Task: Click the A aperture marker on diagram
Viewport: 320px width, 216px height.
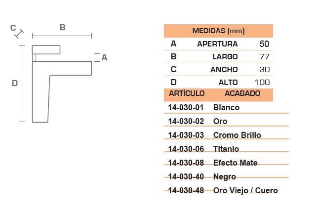Action: tap(104, 58)
